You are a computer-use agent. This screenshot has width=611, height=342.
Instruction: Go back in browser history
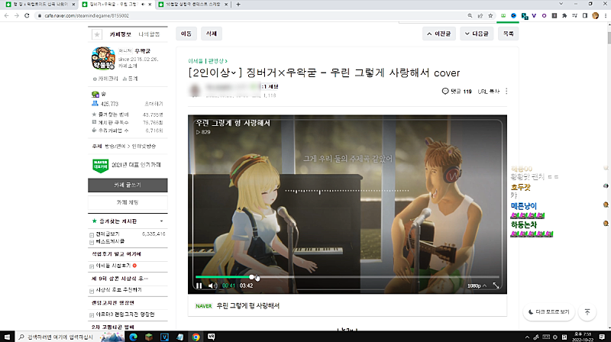point(6,15)
